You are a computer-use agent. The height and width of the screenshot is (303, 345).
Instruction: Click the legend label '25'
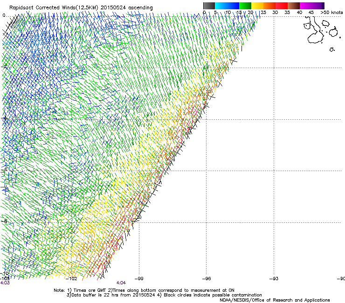[263, 13]
